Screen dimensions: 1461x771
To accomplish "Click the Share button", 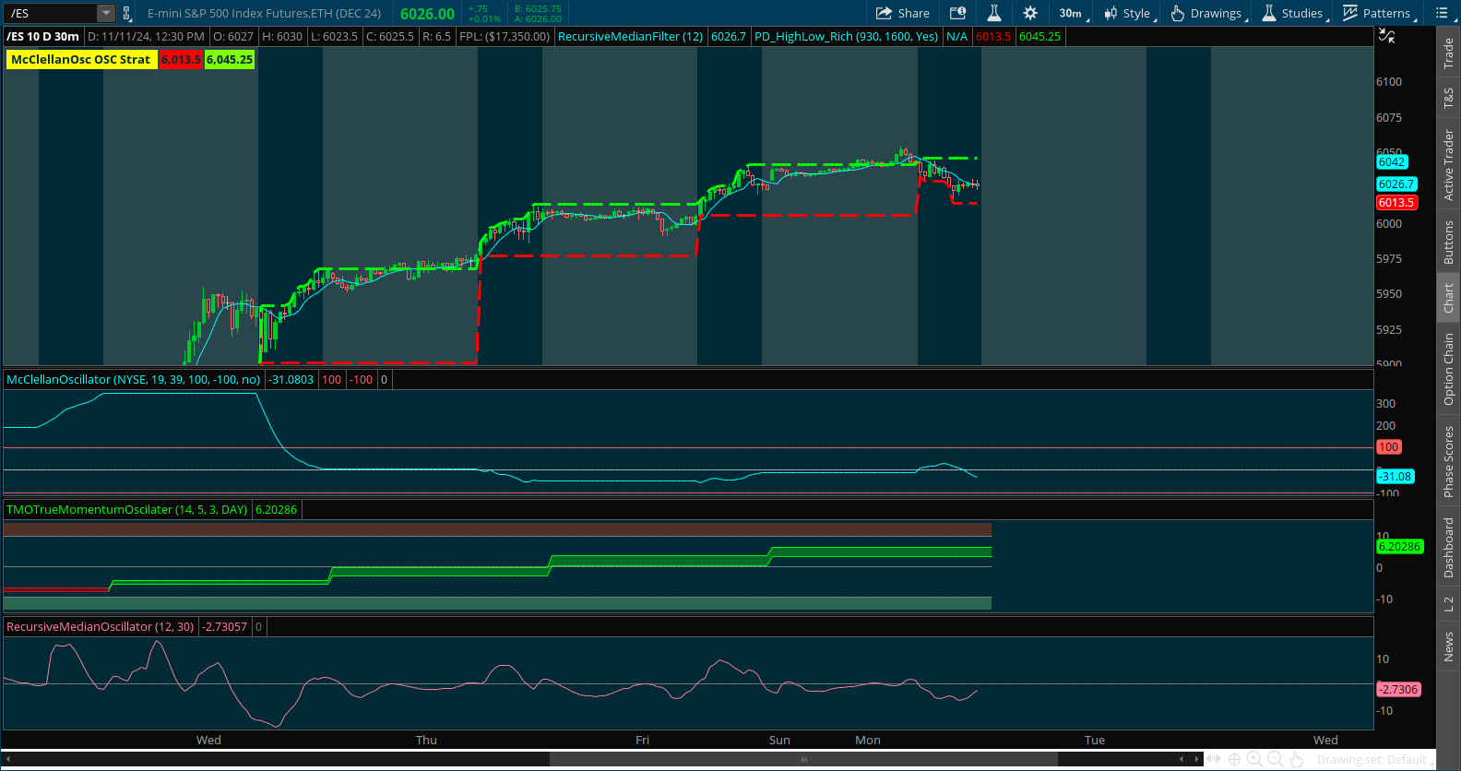I will tap(903, 13).
